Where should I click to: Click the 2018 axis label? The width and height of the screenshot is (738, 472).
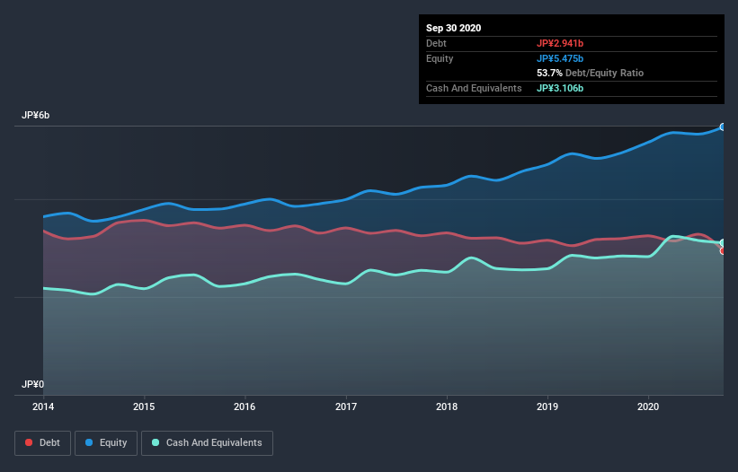coord(447,406)
